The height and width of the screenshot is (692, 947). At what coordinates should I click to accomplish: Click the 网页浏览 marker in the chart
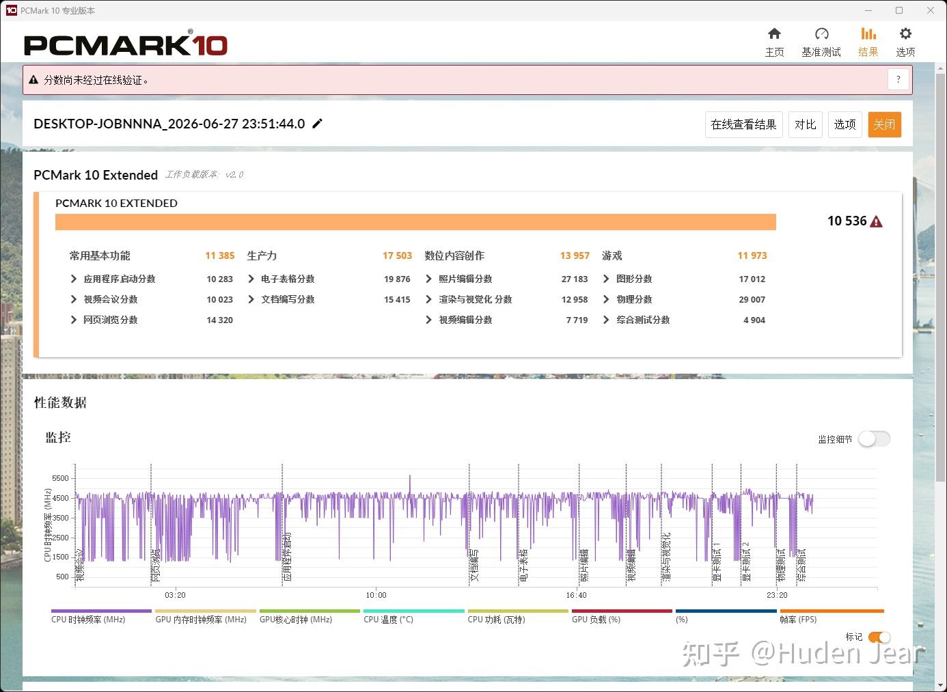(156, 565)
